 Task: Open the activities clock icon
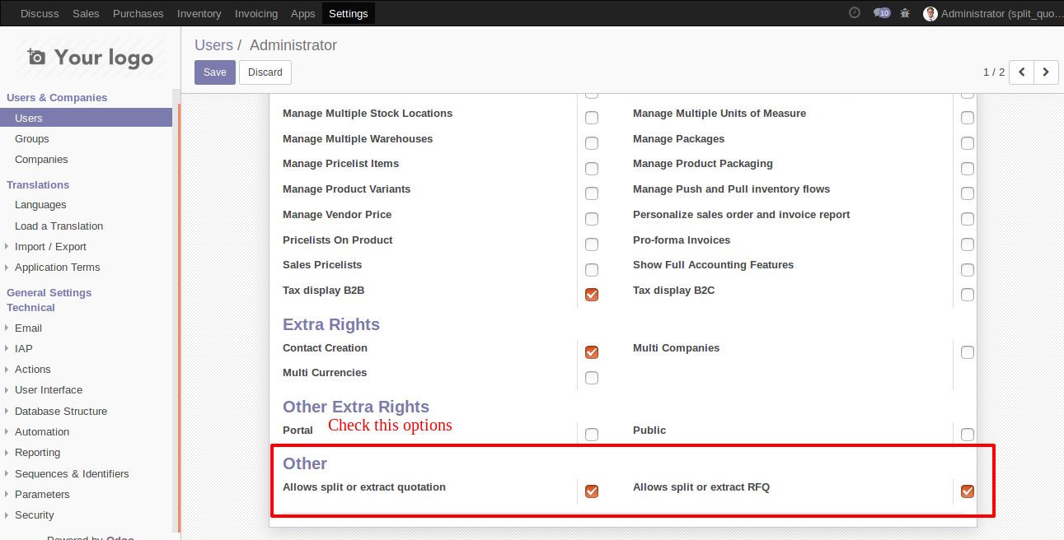click(x=855, y=12)
